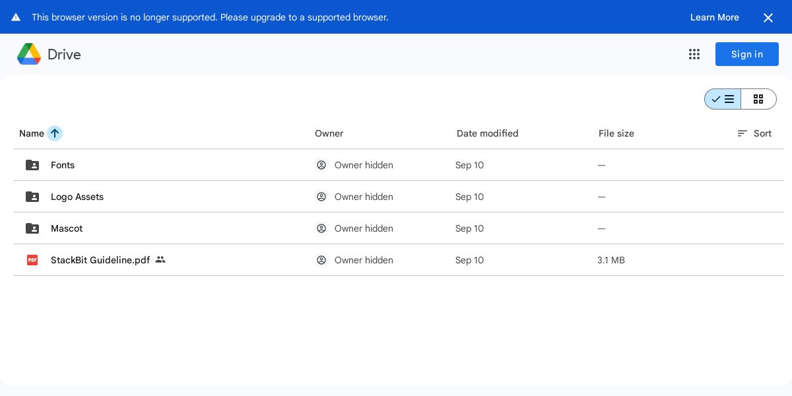Click the shared people icon beside StackBit Guideline.pdf

[160, 260]
